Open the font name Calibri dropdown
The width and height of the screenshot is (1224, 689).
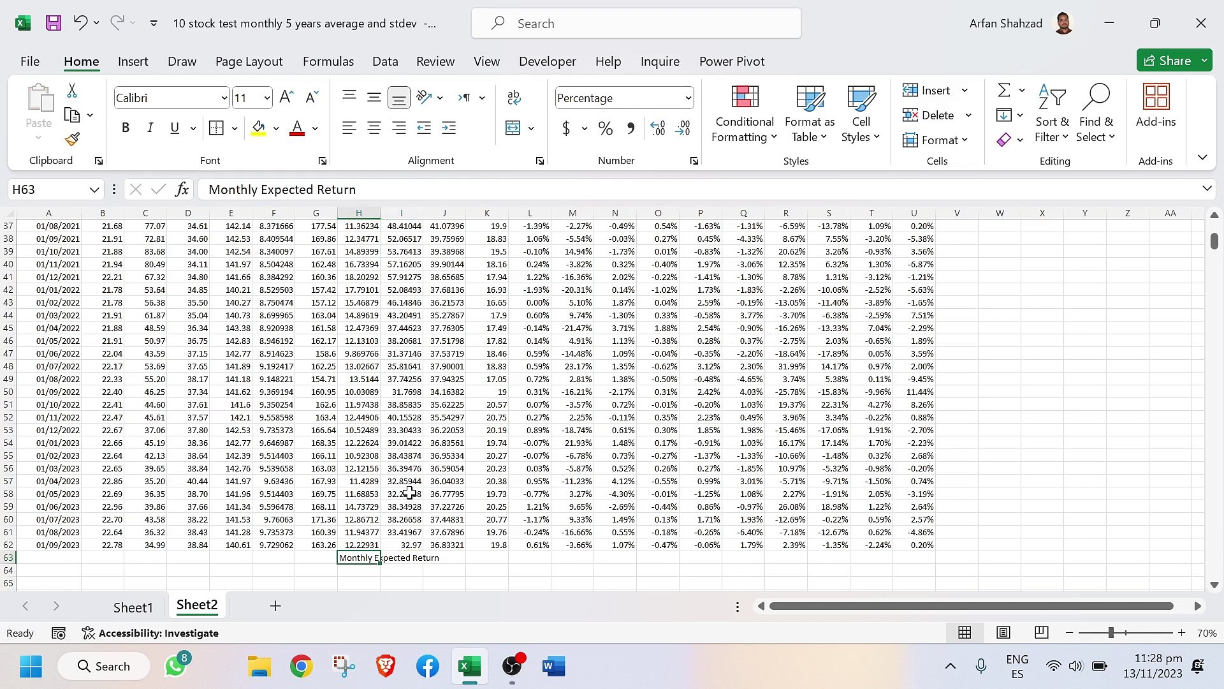[224, 98]
